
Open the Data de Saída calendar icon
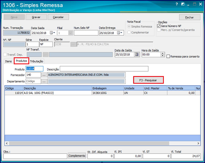(x=137, y=55)
